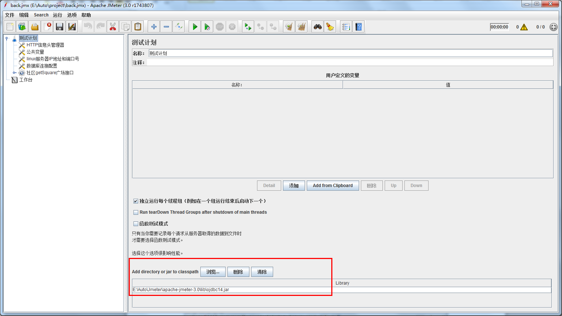Select 公共变量 in tree
This screenshot has width=562, height=316.
pos(35,52)
